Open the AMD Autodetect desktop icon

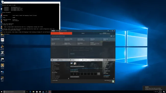point(2,41)
